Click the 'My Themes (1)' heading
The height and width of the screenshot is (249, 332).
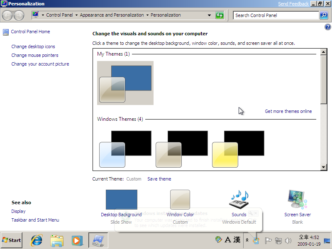click(113, 54)
